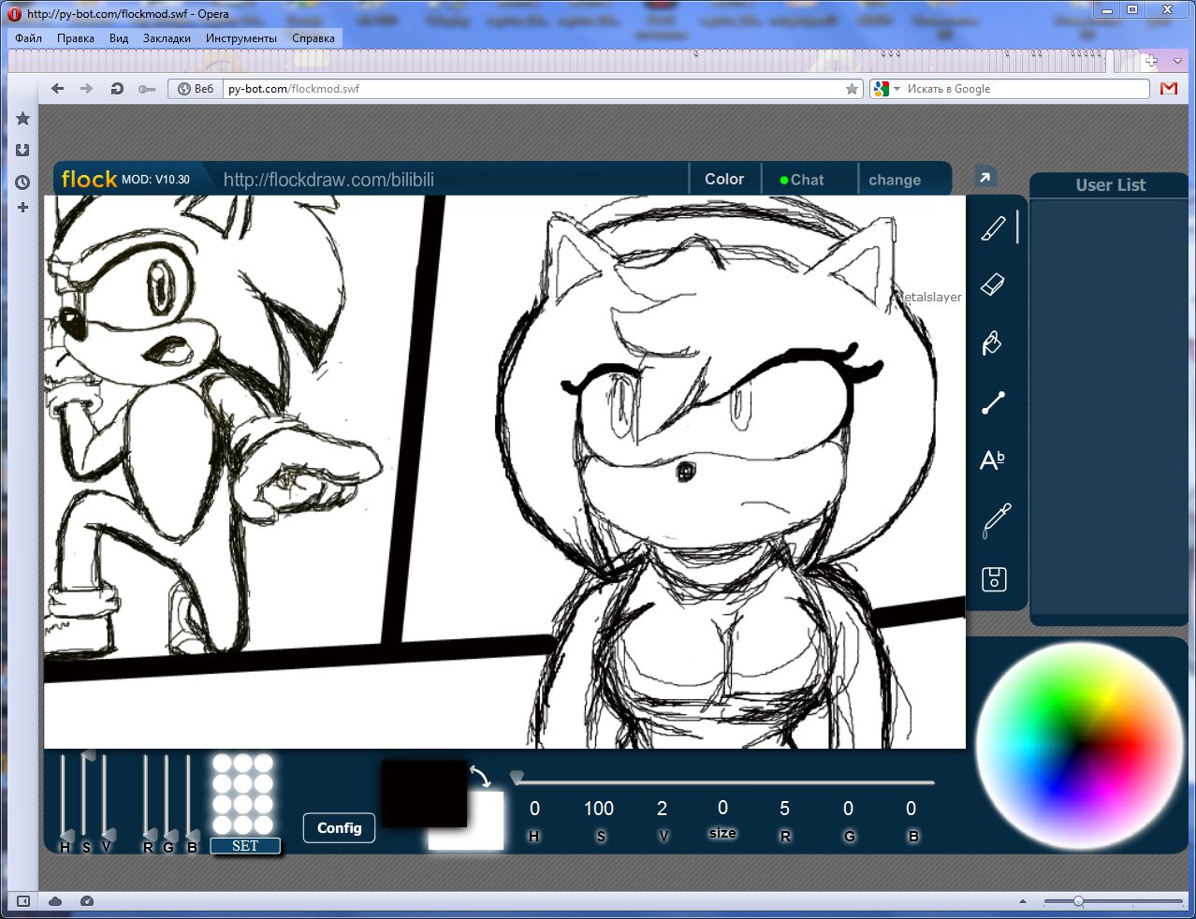Image resolution: width=1196 pixels, height=919 pixels.
Task: Open Google search engine dropdown
Action: tap(885, 89)
